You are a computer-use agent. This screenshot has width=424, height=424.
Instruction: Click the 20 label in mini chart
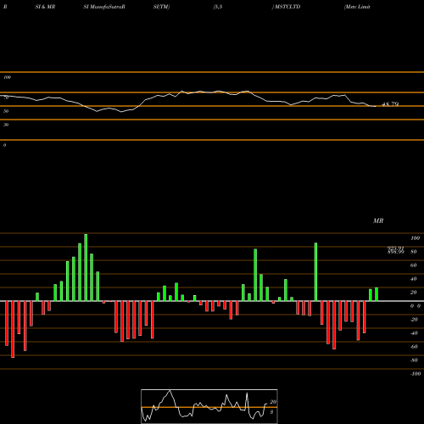(x=273, y=402)
